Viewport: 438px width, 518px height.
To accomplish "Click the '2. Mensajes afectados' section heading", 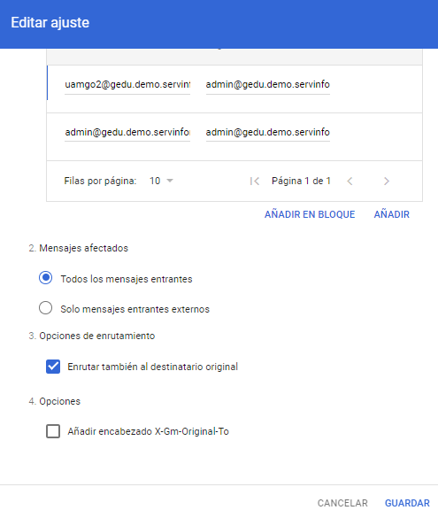I will [x=78, y=248].
